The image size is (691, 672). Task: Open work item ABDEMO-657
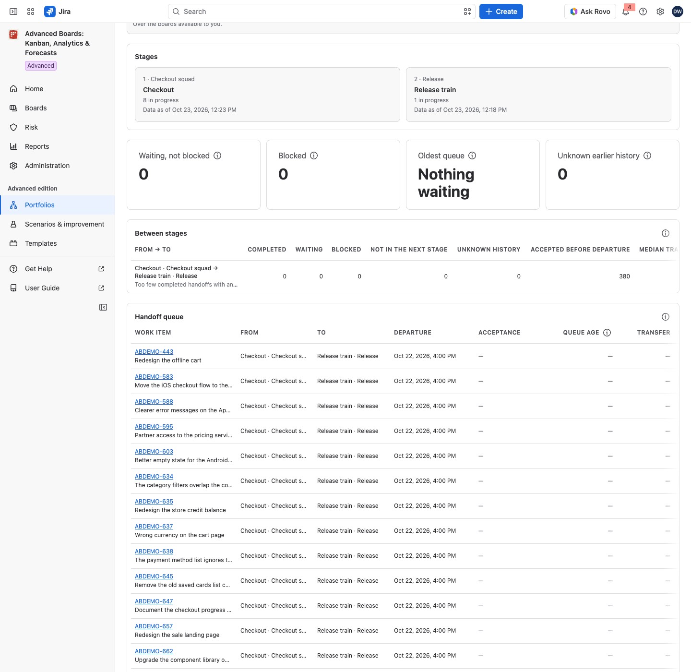coord(154,626)
